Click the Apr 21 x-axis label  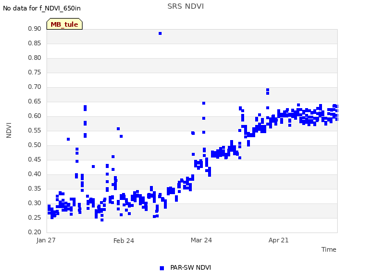[x=278, y=240]
